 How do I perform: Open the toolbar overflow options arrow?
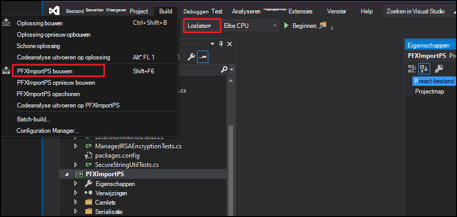[x=332, y=28]
